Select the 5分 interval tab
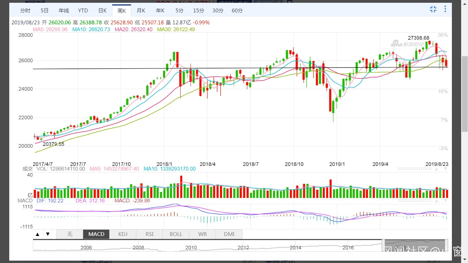The image size is (468, 263). pos(179,11)
